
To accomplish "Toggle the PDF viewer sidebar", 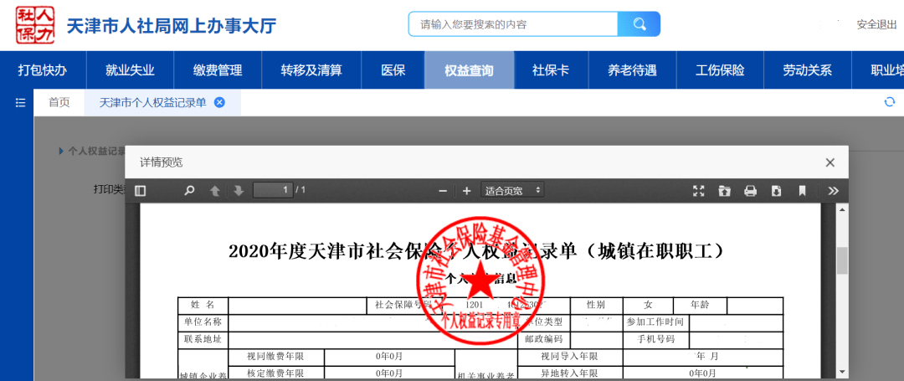I will tap(141, 191).
